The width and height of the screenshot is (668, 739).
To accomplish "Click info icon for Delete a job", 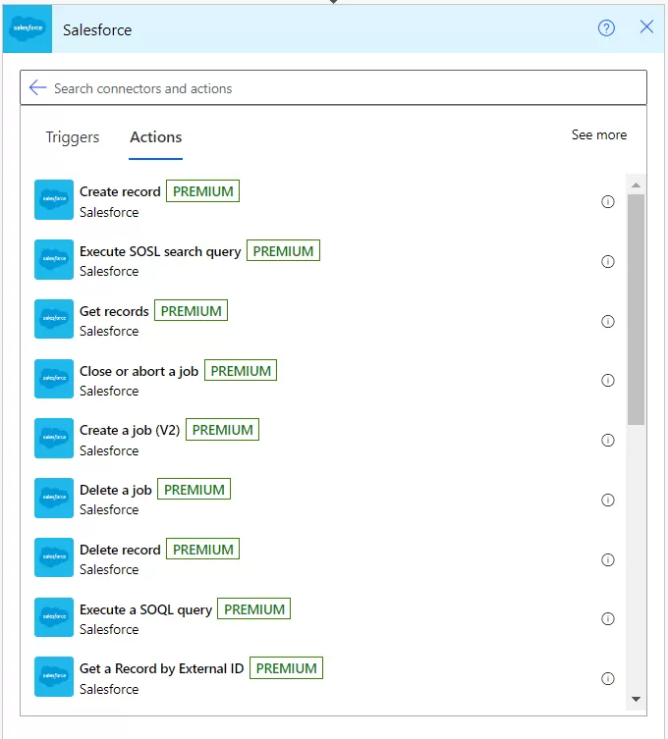I will click(x=607, y=500).
